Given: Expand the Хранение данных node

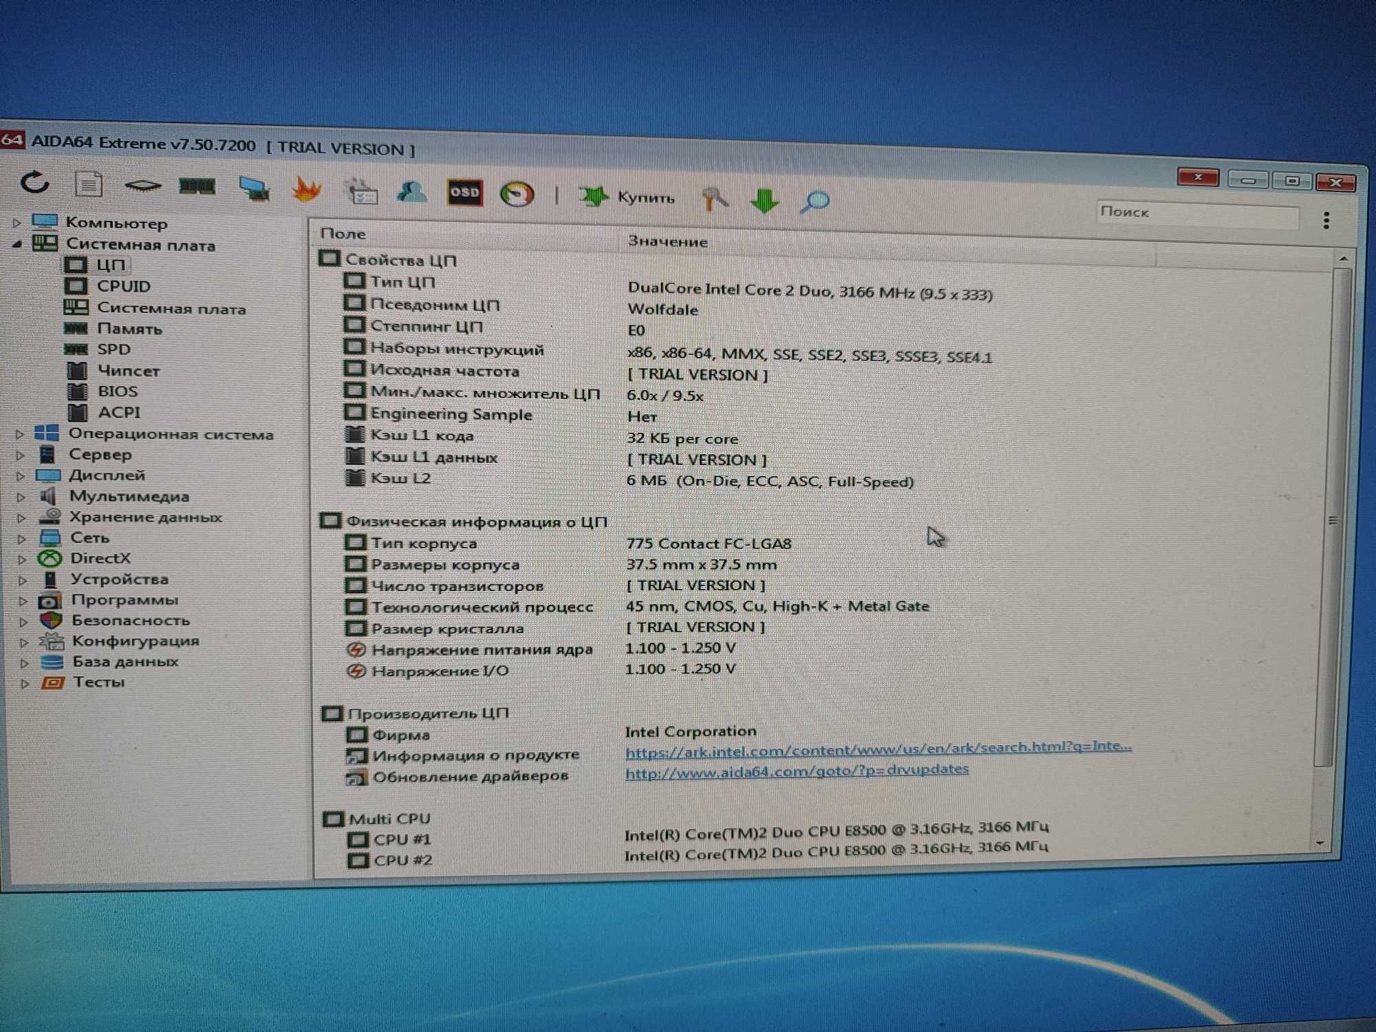Looking at the screenshot, I should [x=21, y=517].
